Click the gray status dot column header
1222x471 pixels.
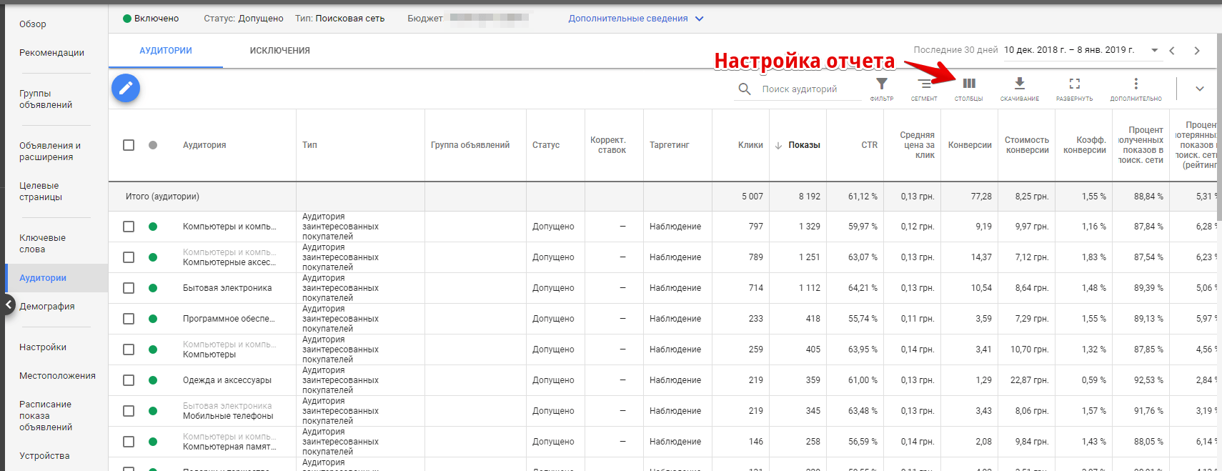click(x=153, y=145)
